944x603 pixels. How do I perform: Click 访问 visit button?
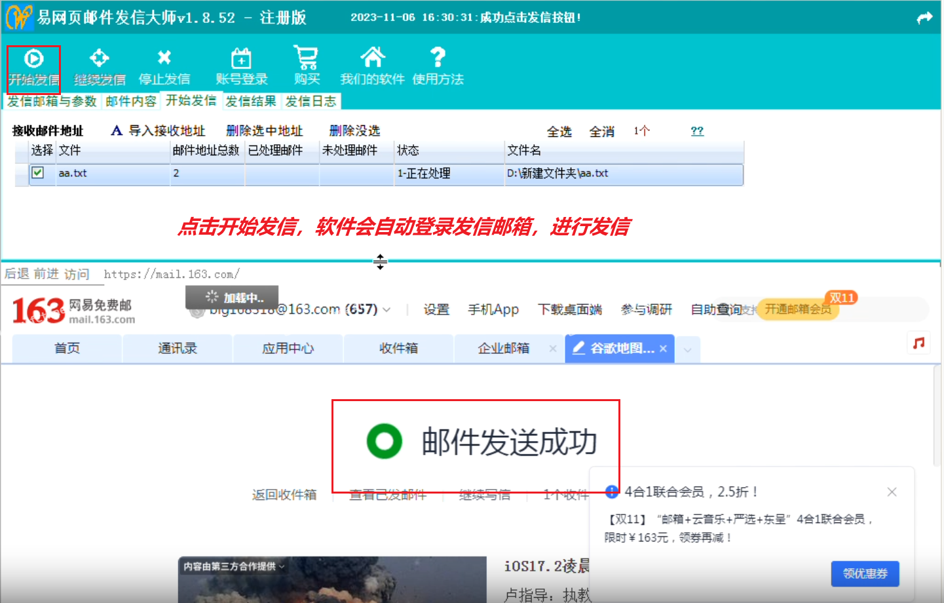coord(77,274)
